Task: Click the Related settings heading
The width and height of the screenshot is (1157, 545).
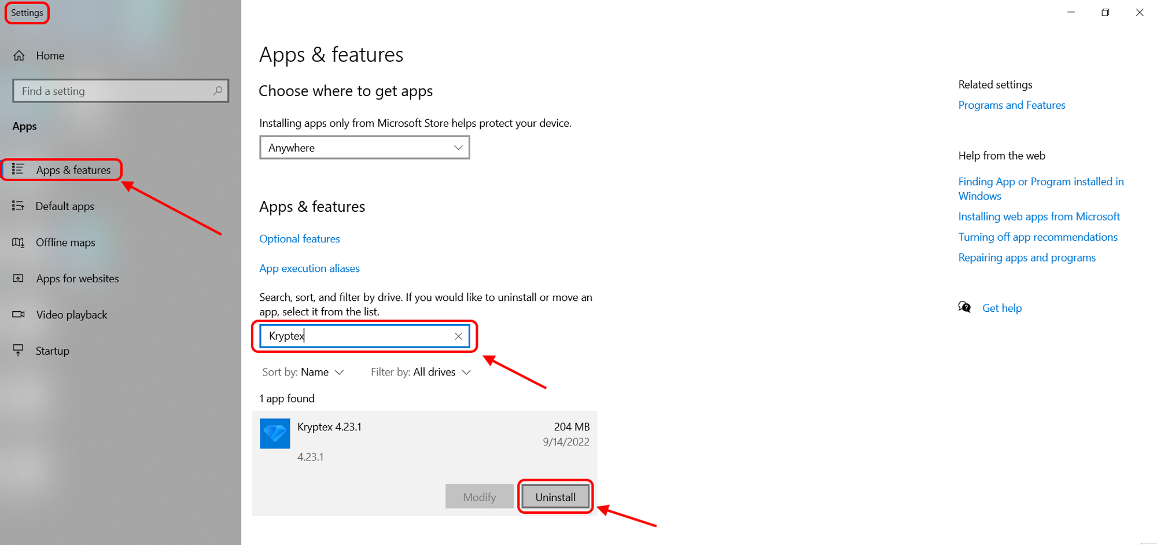Action: pyautogui.click(x=995, y=84)
